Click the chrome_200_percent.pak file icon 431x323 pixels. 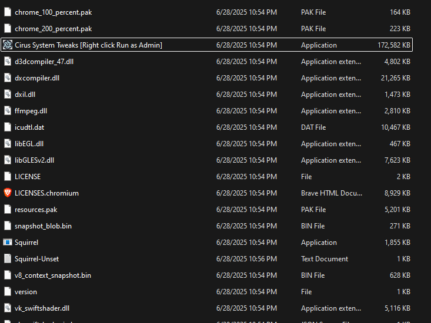tap(8, 29)
